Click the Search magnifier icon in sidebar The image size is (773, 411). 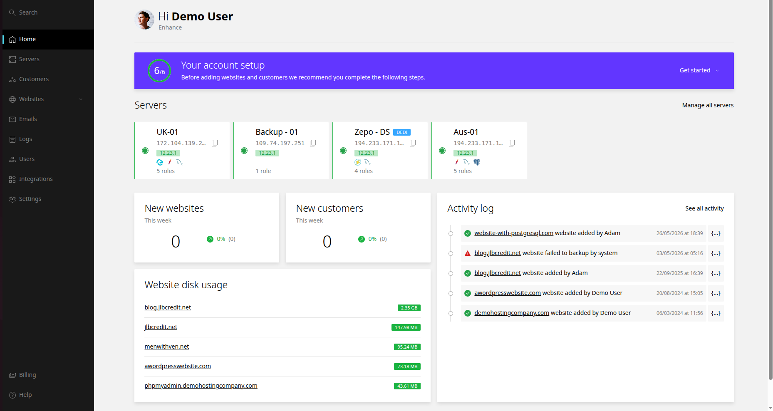point(12,12)
